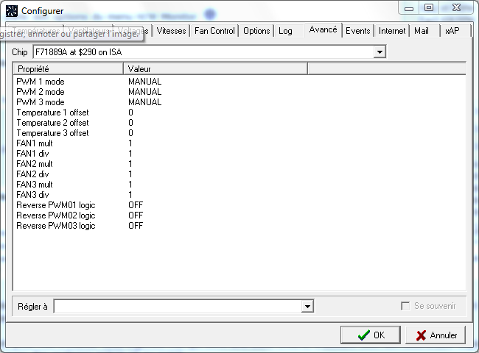Image resolution: width=479 pixels, height=353 pixels.
Task: Click the SpeedFan icon in the title bar
Action: (12, 11)
